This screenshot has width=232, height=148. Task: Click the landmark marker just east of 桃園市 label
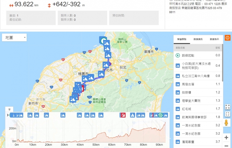pyautogui.click(x=90, y=77)
